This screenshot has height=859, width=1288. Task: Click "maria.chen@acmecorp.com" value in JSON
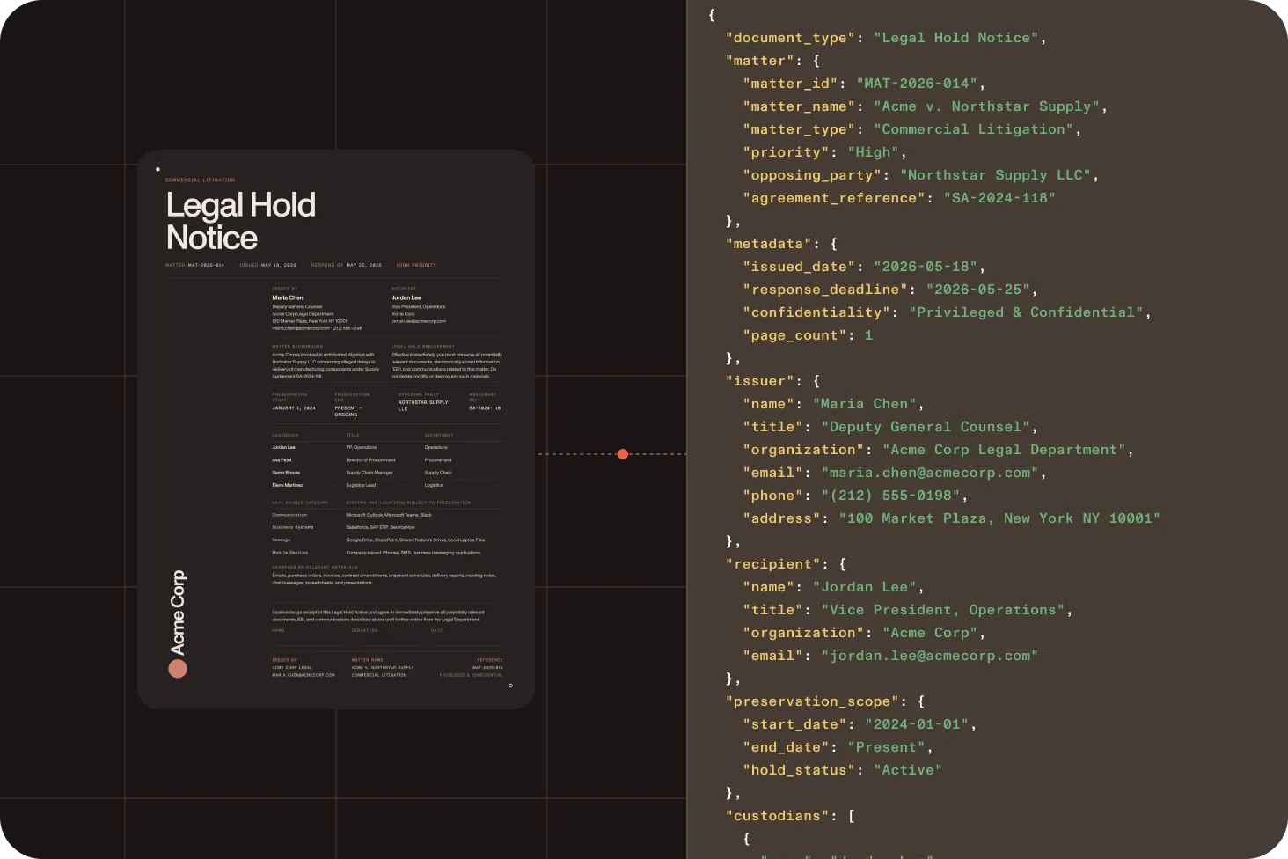click(x=930, y=473)
